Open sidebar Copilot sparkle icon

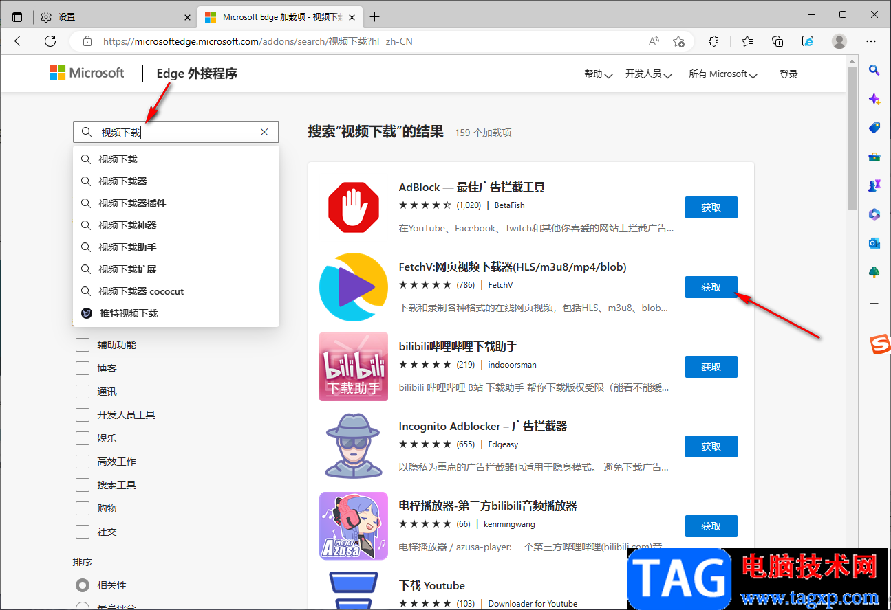(874, 99)
